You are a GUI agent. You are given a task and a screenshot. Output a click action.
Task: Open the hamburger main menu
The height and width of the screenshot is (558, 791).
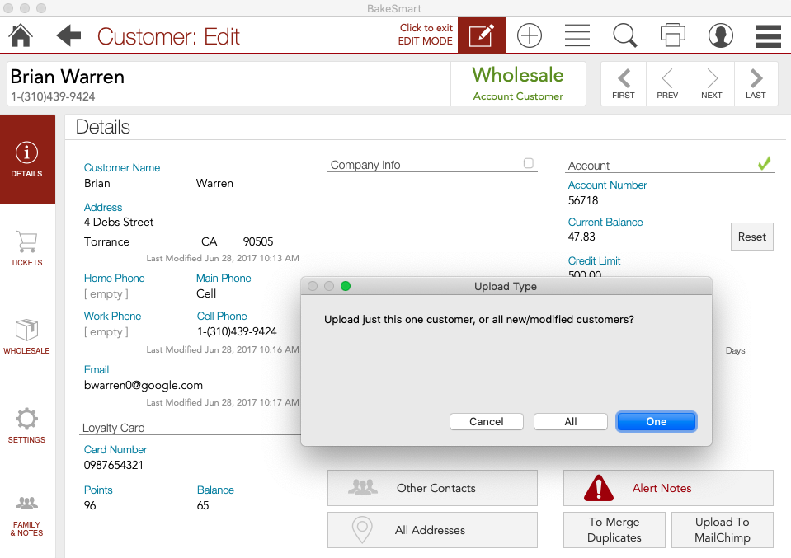[x=768, y=35]
